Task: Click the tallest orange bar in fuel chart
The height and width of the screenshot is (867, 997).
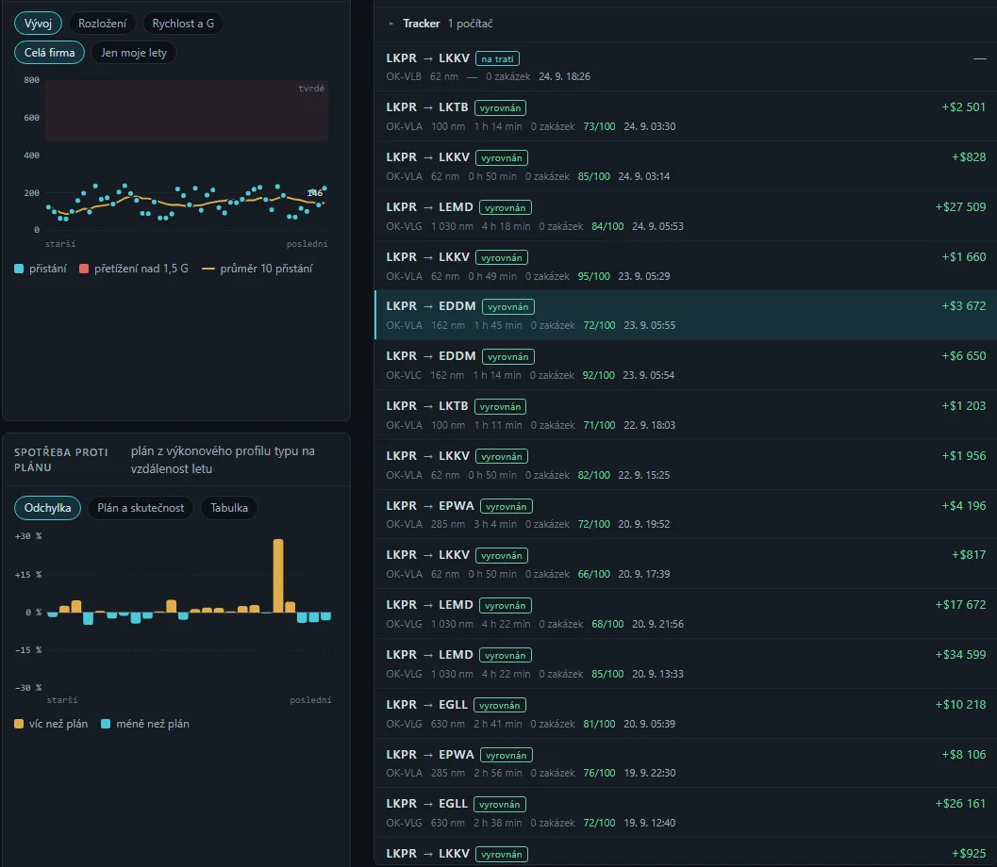Action: pos(278,576)
